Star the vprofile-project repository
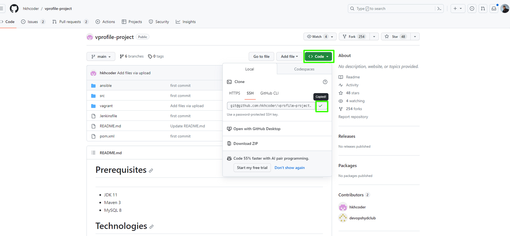The width and height of the screenshot is (510, 236). click(x=395, y=36)
